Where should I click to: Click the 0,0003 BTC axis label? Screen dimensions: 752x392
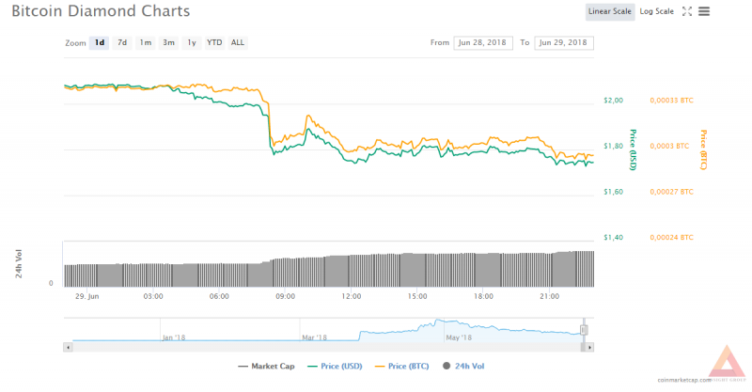click(x=669, y=146)
